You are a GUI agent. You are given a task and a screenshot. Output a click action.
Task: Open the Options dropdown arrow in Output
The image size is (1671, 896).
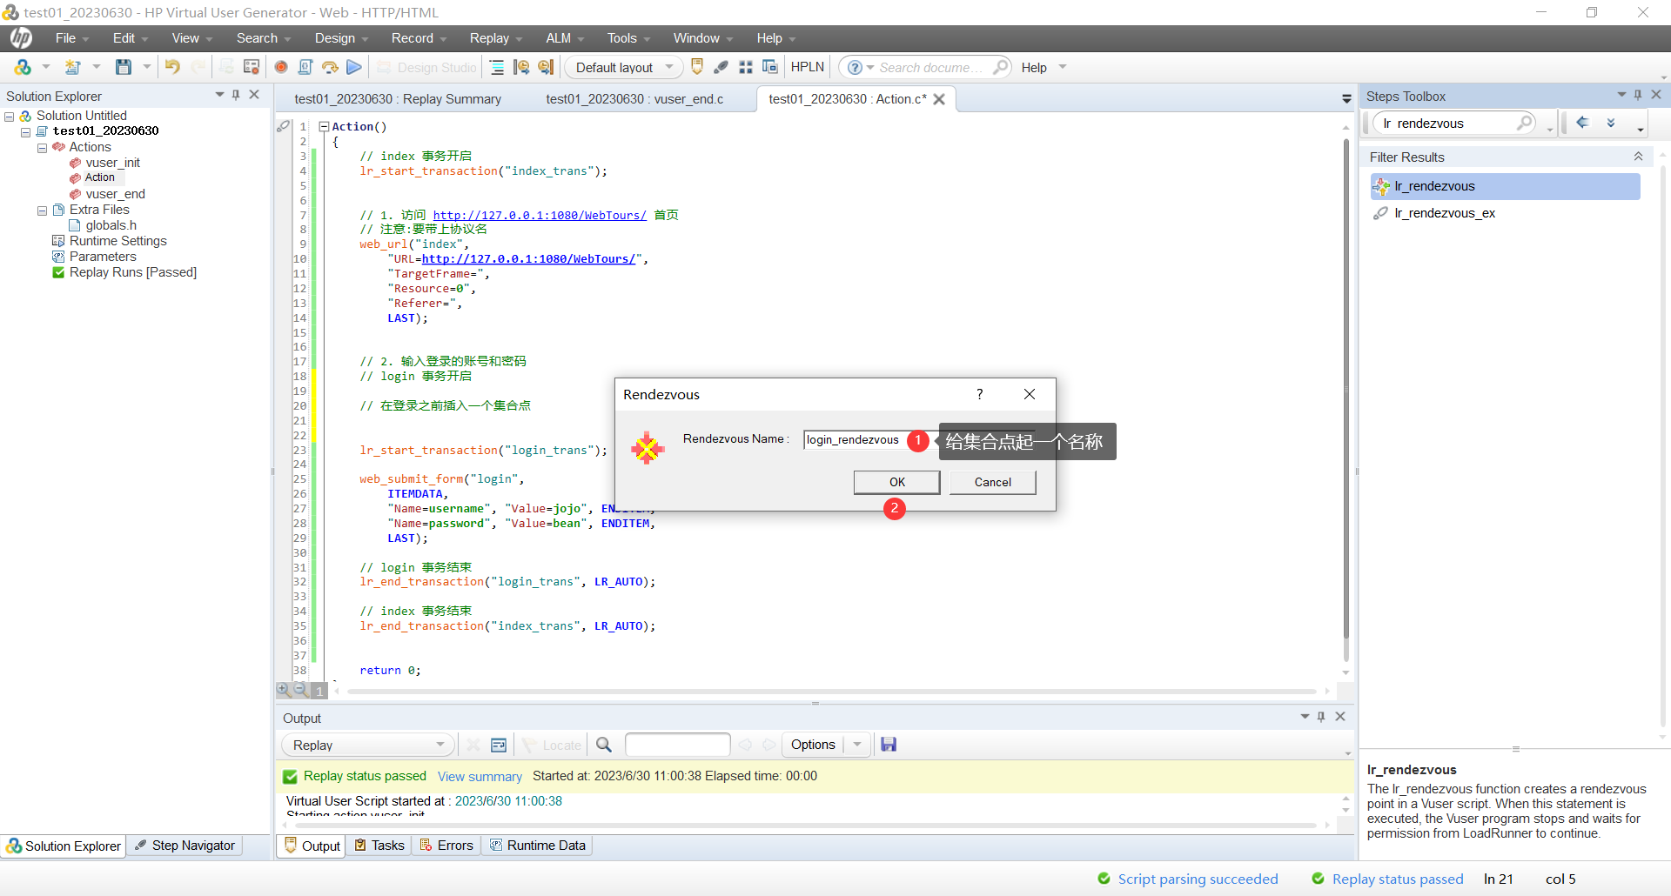[x=857, y=745]
